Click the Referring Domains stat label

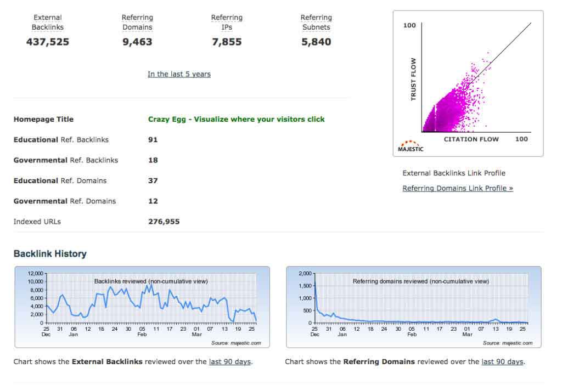pos(137,22)
